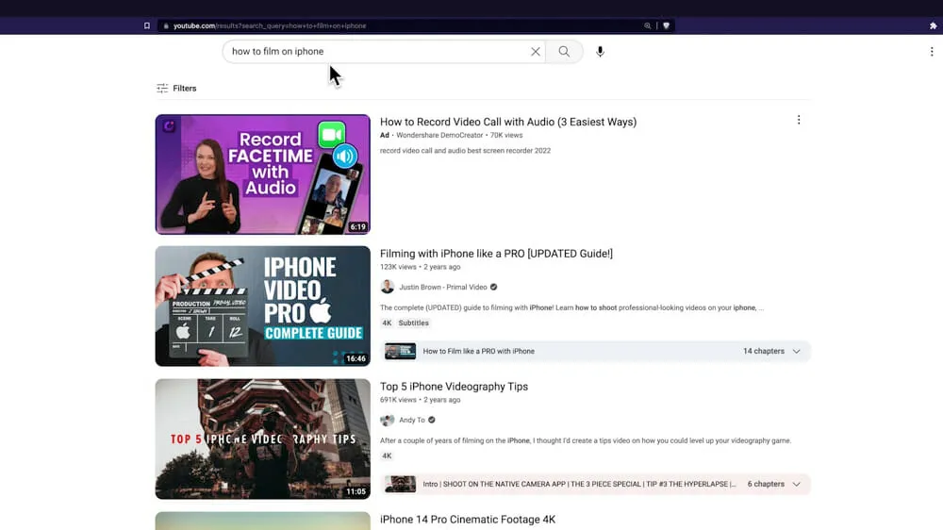
Task: Expand the 6 chapters list
Action: coord(796,485)
